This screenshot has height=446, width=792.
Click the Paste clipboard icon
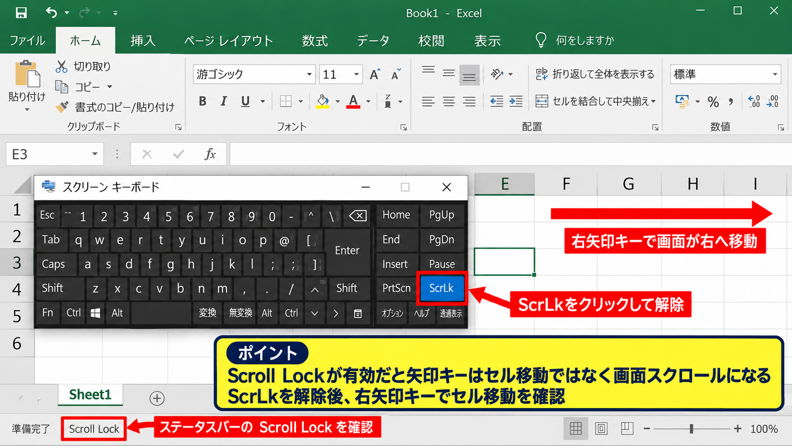point(27,74)
